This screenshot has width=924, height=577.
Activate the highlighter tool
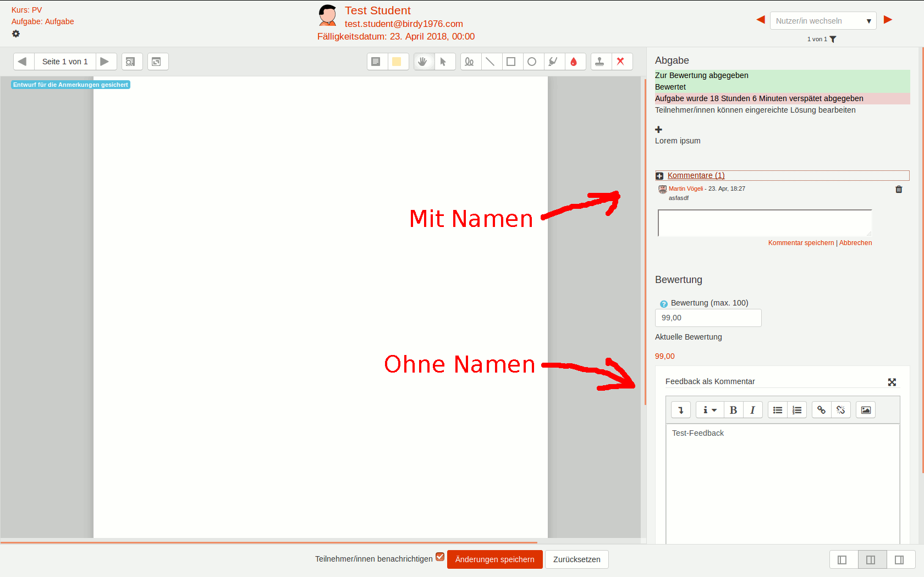click(553, 62)
